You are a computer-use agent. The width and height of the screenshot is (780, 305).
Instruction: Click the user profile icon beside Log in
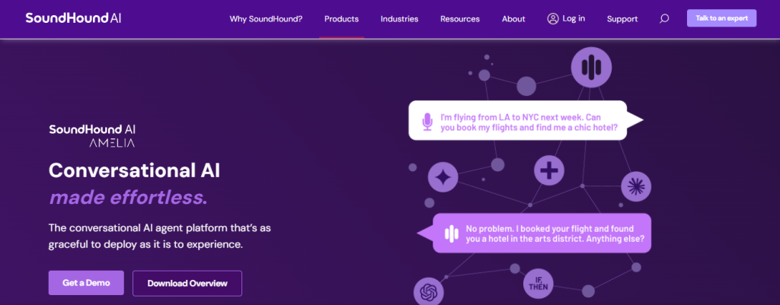pyautogui.click(x=553, y=19)
